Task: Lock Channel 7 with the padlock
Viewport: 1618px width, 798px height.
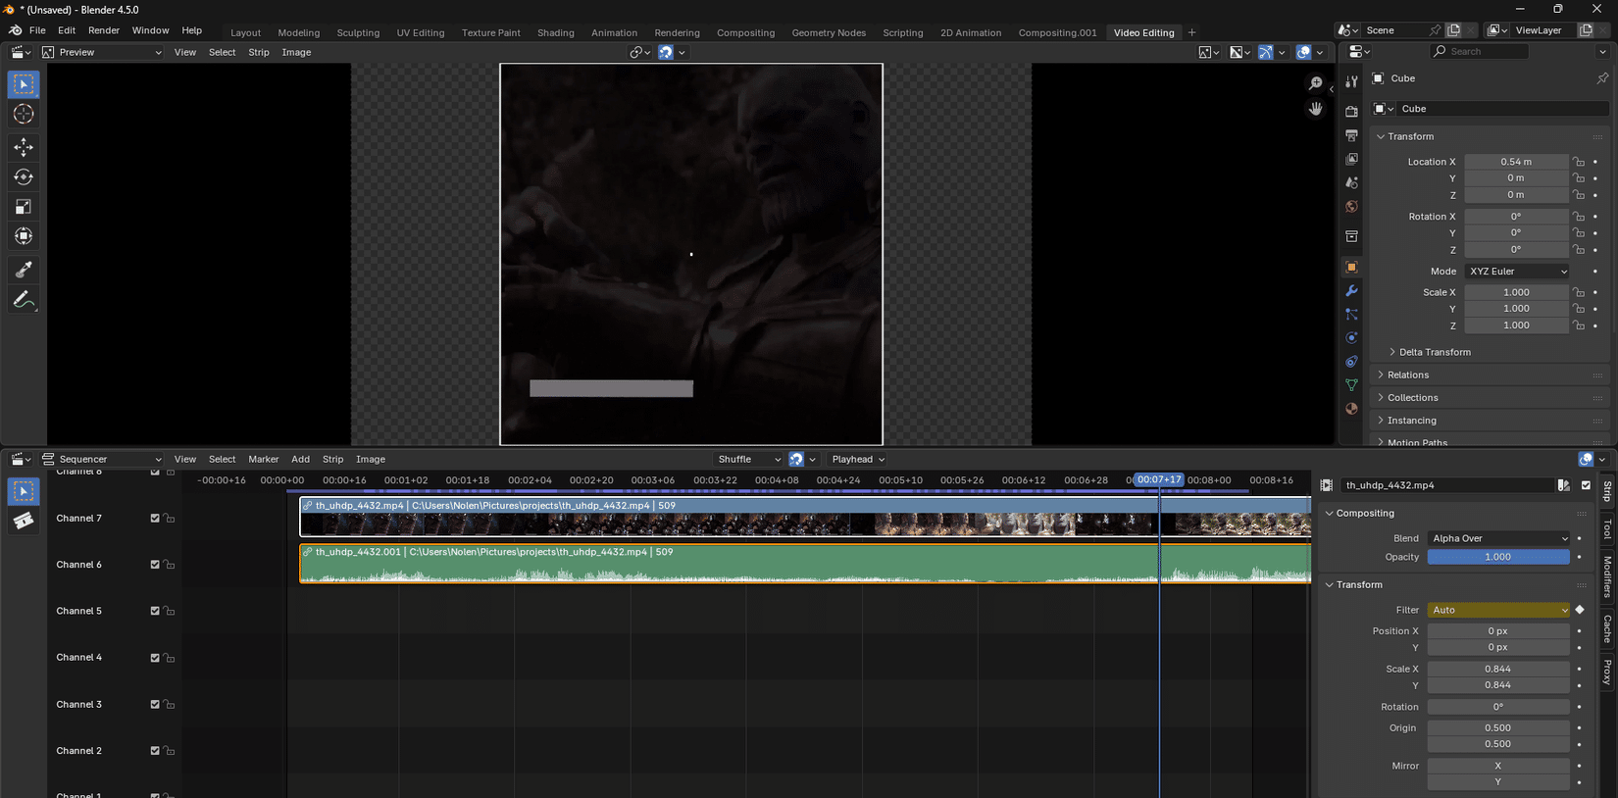Action: 170,519
